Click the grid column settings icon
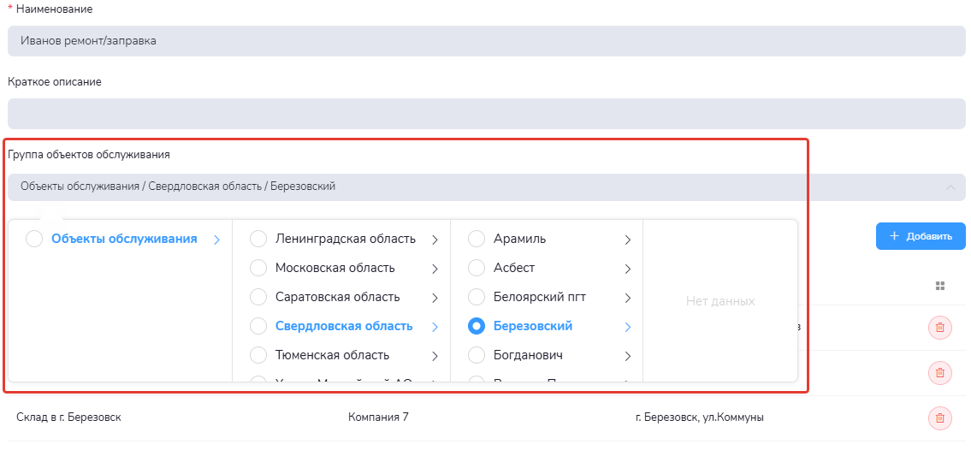The height and width of the screenshot is (456, 971). [x=940, y=286]
